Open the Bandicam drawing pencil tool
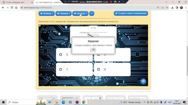188x105 pixels. 119,2
